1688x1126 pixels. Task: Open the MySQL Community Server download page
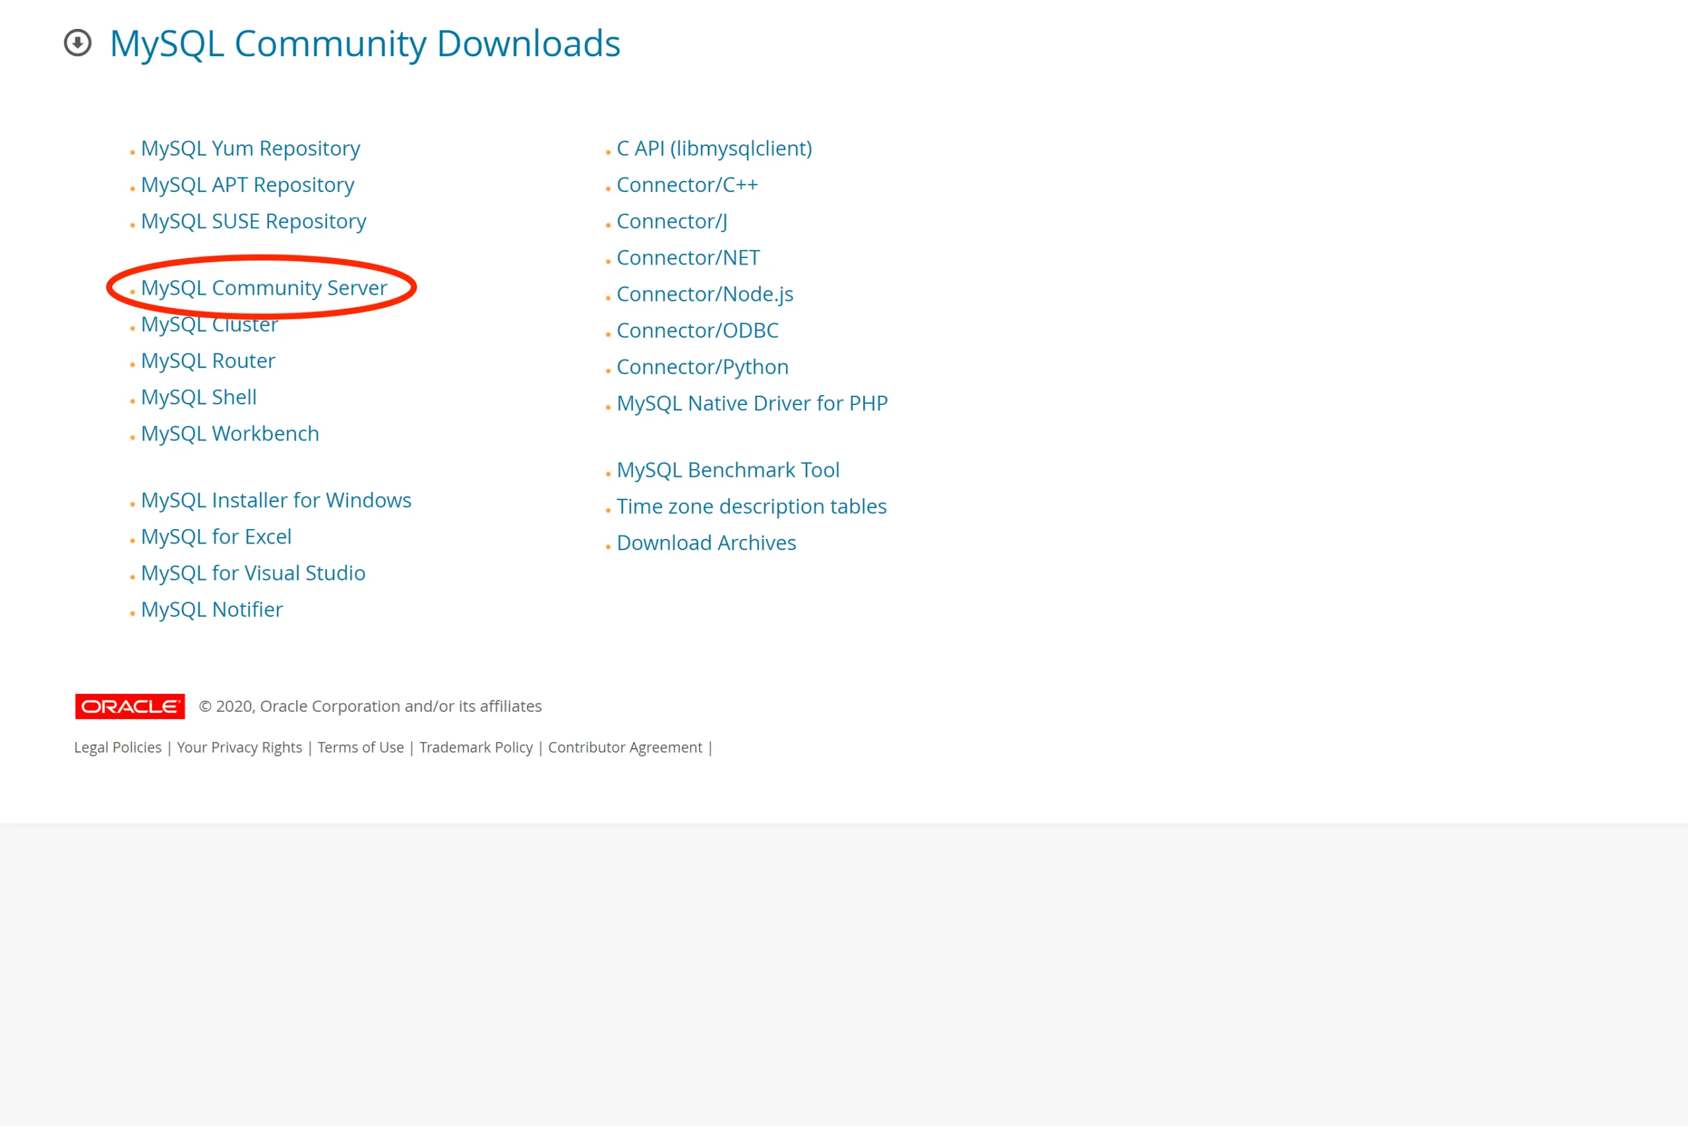pos(264,287)
